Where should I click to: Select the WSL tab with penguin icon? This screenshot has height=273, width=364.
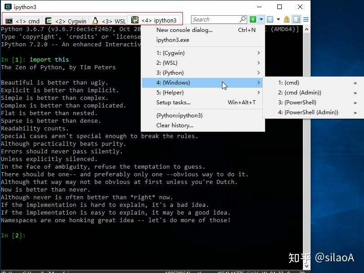click(109, 21)
